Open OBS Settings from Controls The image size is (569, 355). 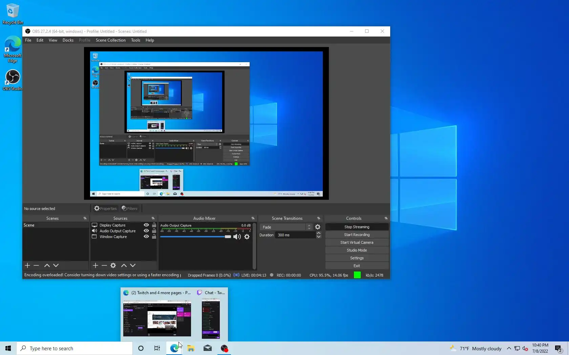(x=357, y=258)
